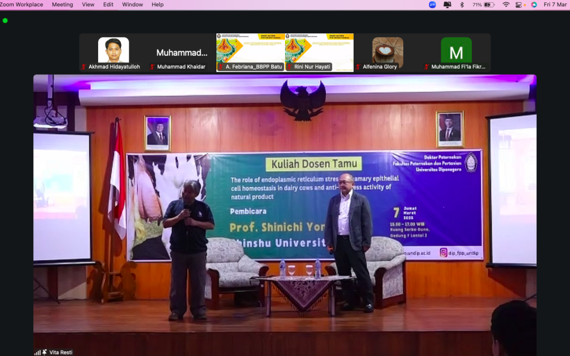The image size is (570, 356).
Task: Click the green full-screen window button
Action: [5, 21]
